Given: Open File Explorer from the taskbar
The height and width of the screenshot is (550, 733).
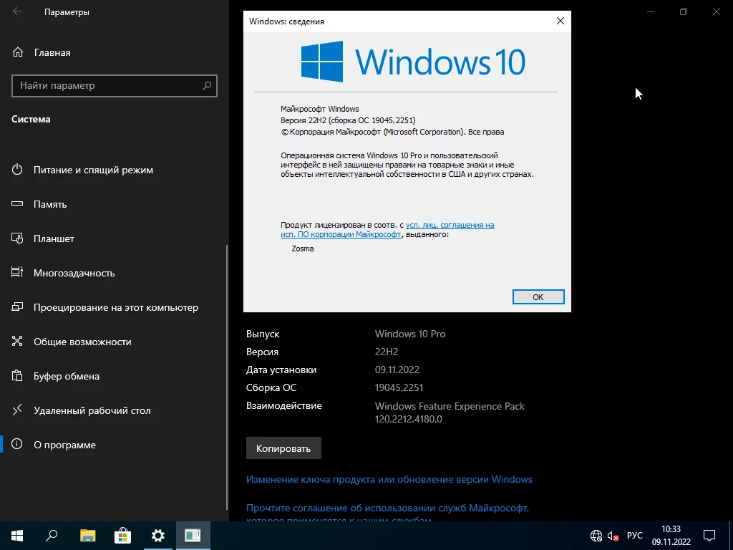Looking at the screenshot, I should [x=87, y=535].
